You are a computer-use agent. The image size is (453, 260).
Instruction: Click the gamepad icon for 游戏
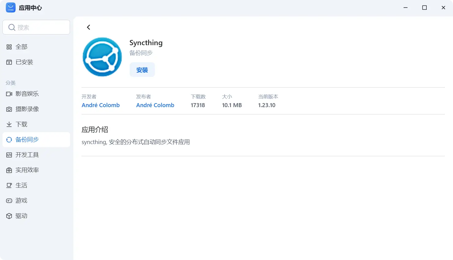pyautogui.click(x=9, y=201)
